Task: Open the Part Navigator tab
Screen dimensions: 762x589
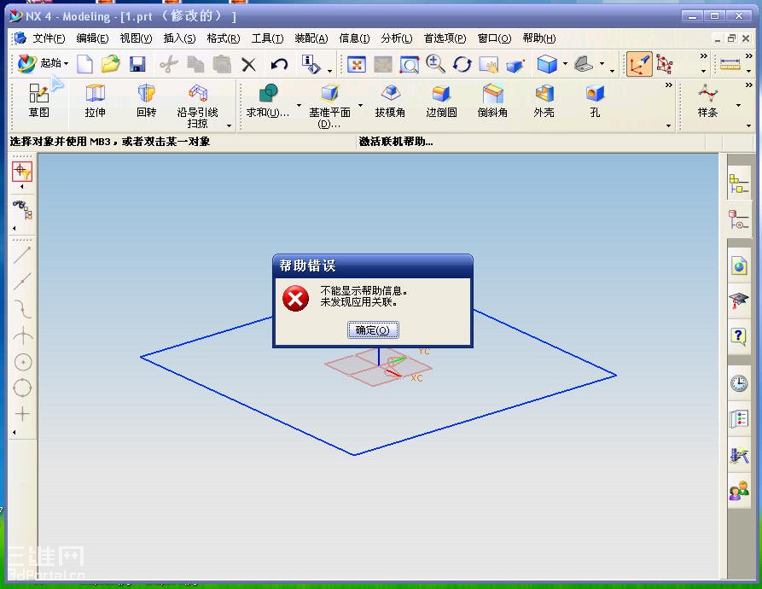Action: point(738,219)
